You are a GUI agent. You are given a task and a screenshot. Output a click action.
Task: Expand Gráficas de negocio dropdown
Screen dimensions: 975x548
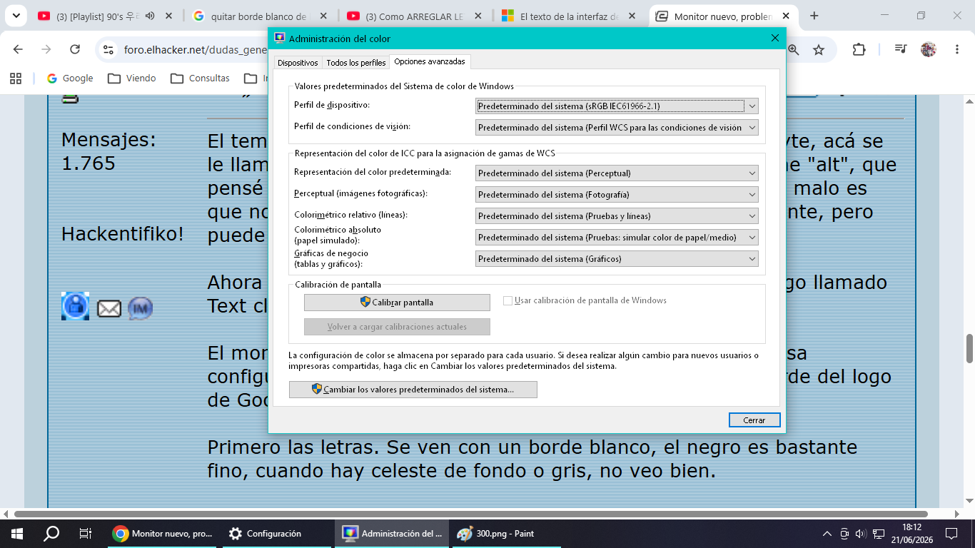[x=617, y=258]
